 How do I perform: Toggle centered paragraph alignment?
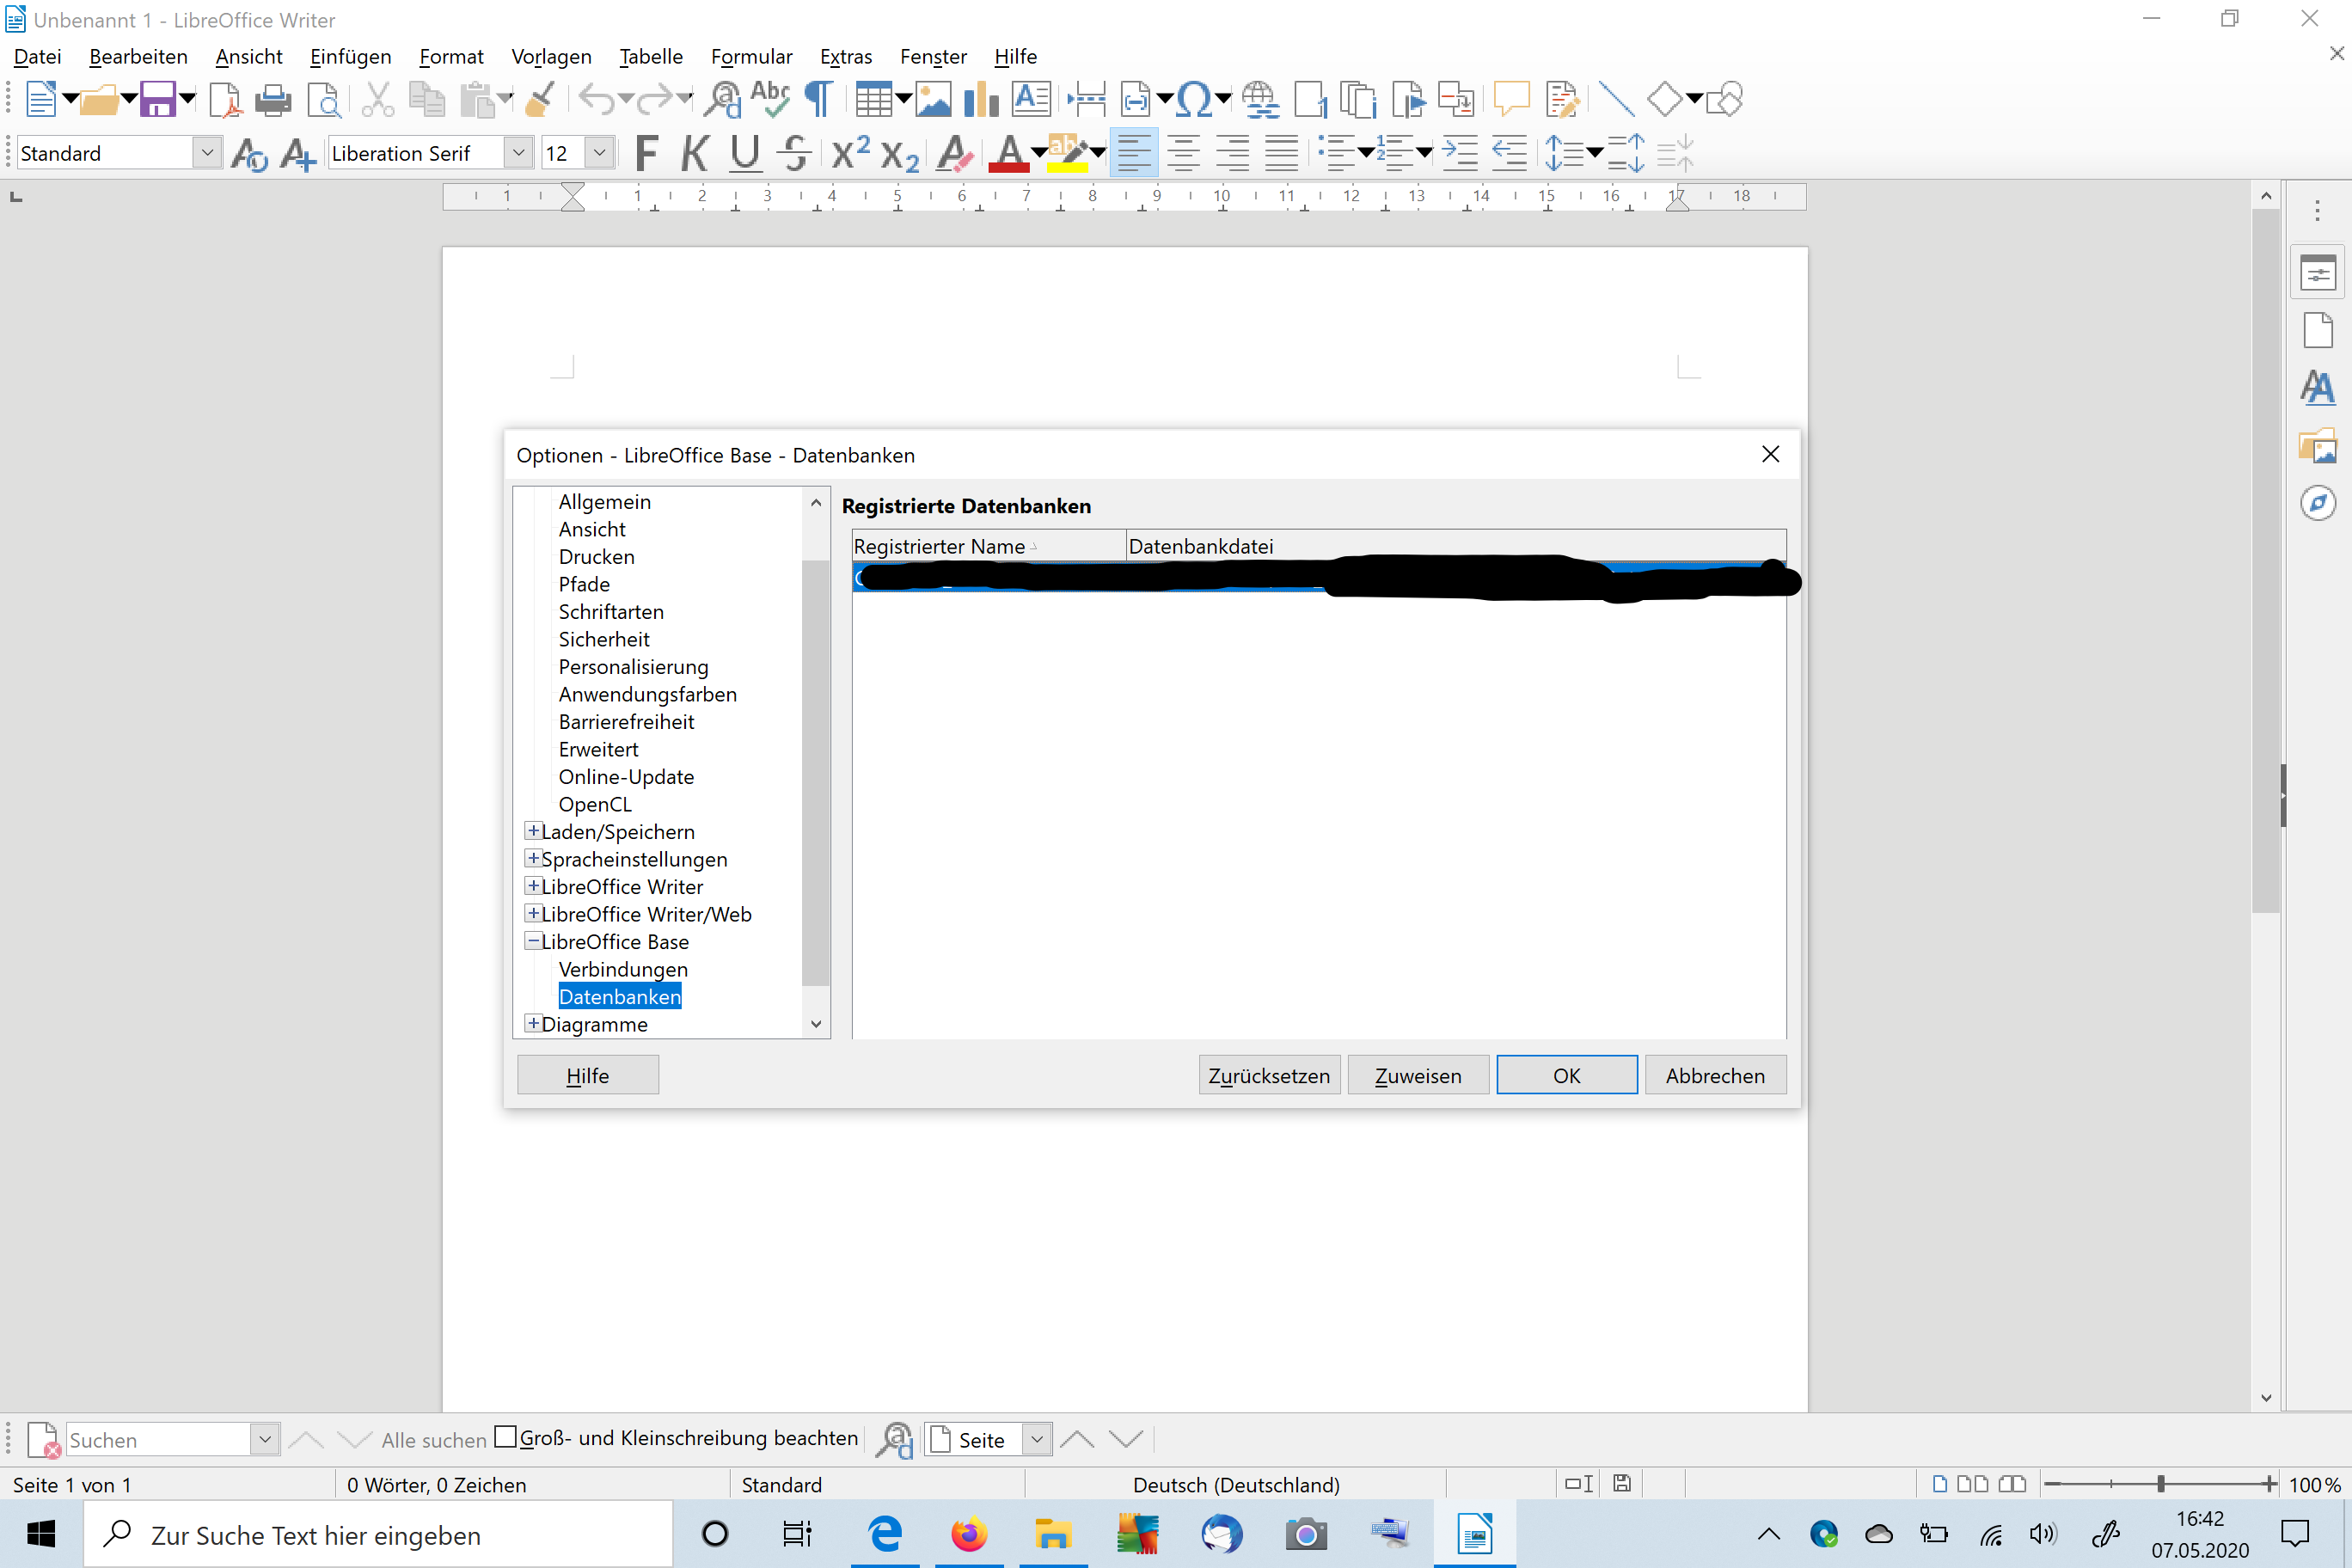pos(1184,152)
